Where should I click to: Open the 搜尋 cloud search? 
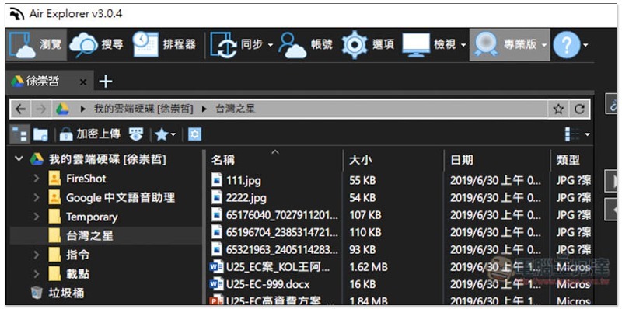96,44
